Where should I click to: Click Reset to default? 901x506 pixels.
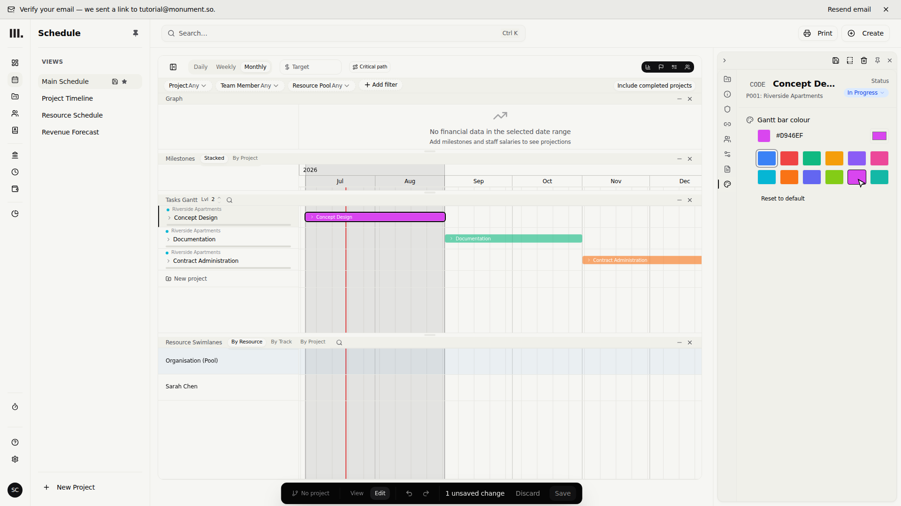click(x=783, y=199)
